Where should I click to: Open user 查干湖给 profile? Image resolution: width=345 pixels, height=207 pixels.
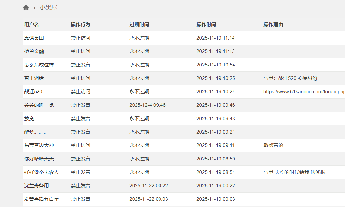pyautogui.click(x=34, y=78)
